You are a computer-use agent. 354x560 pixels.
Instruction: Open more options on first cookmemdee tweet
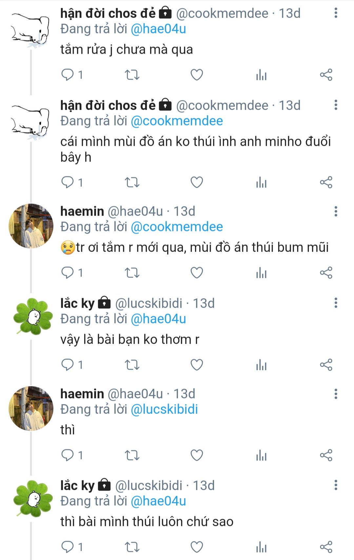tap(336, 13)
